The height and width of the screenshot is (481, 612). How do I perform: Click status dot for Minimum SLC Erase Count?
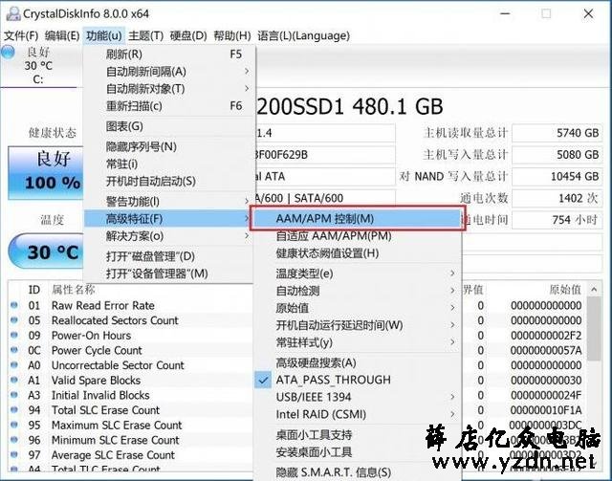click(x=14, y=440)
